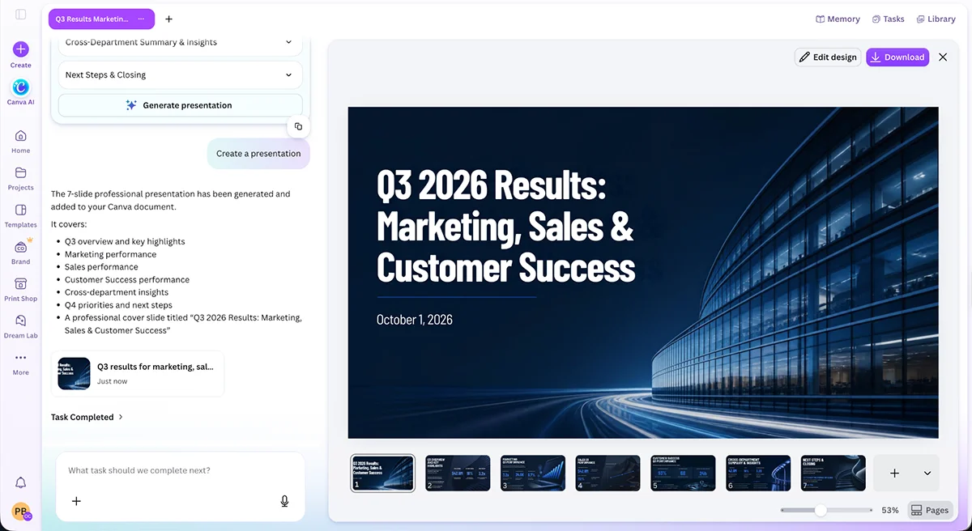Open notifications bell
Image resolution: width=972 pixels, height=531 pixels.
(21, 482)
